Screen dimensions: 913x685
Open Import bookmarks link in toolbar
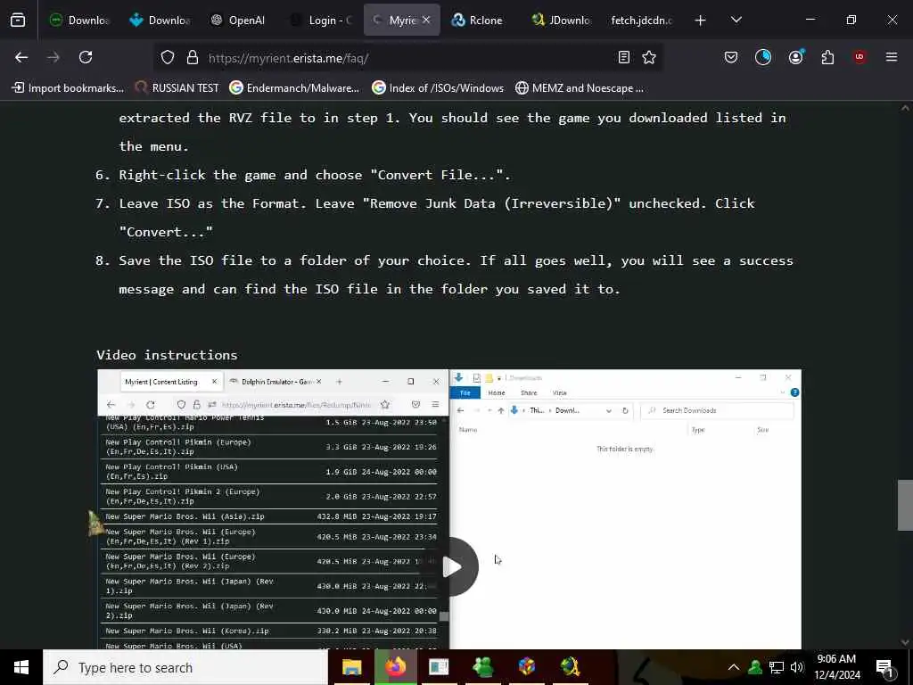coord(68,88)
